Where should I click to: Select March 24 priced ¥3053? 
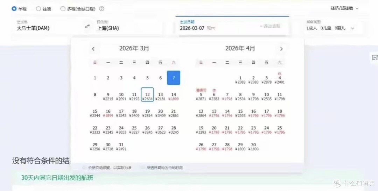coord(121,130)
